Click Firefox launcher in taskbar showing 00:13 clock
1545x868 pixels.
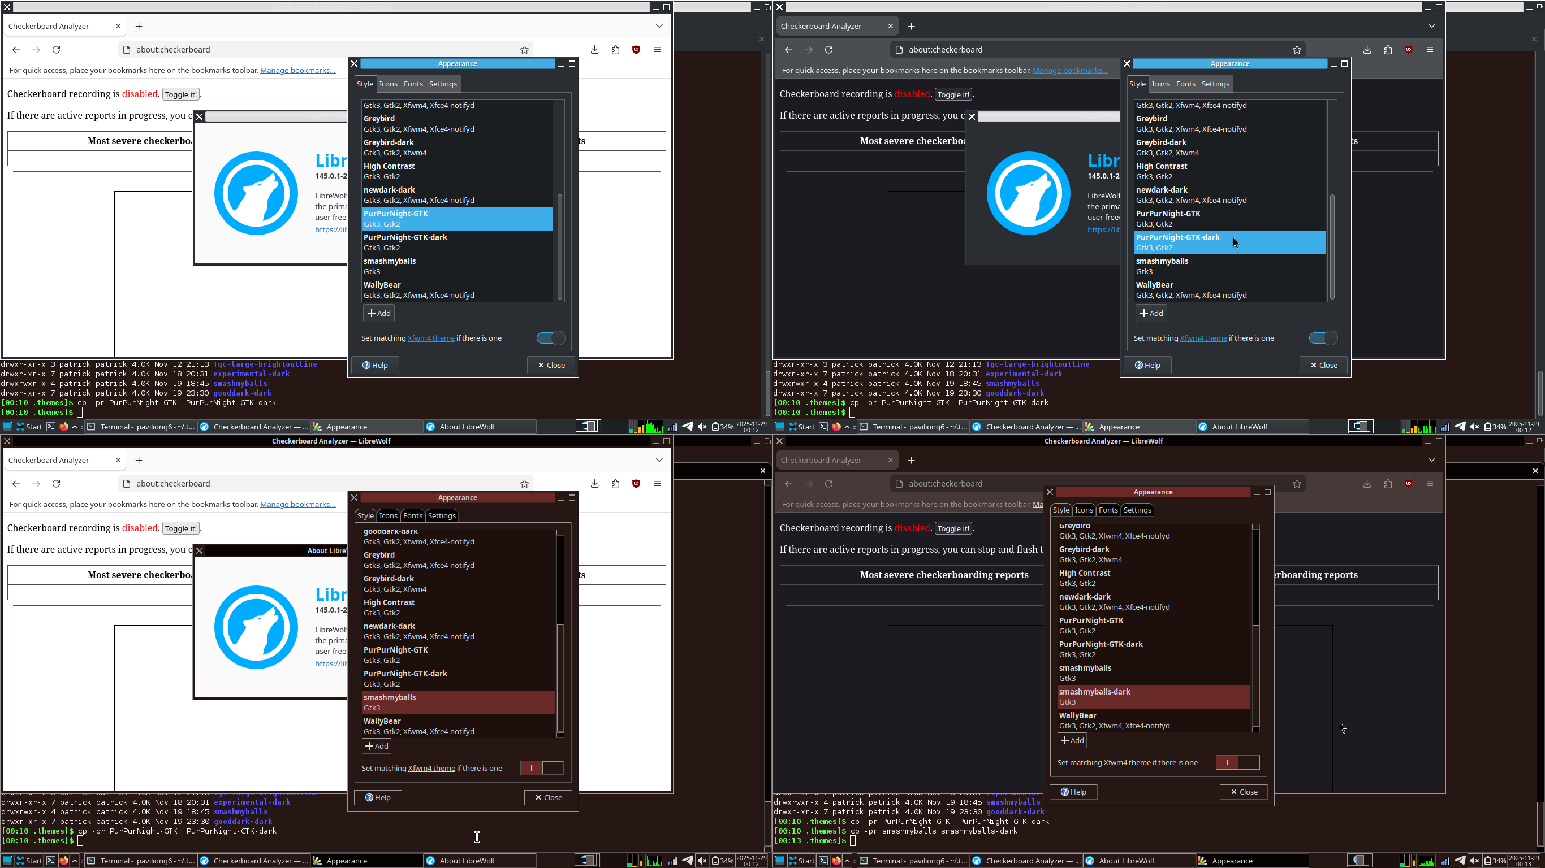pyautogui.click(x=836, y=861)
